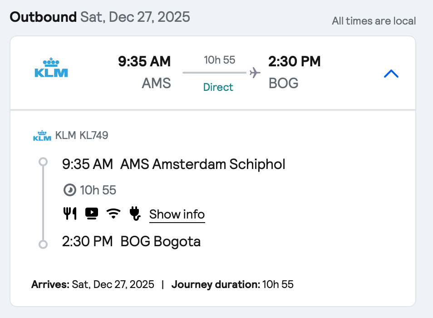Click the small KLM logo beside KL749
433x318 pixels.
(x=42, y=135)
